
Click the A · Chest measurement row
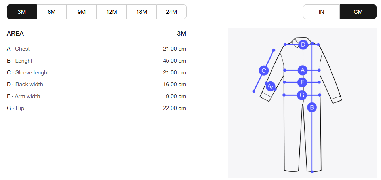click(x=97, y=49)
